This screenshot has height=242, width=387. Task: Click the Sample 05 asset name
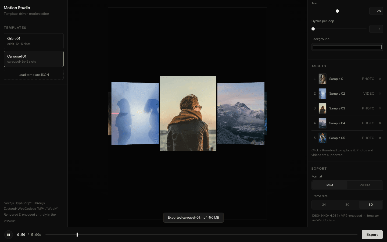point(337,138)
